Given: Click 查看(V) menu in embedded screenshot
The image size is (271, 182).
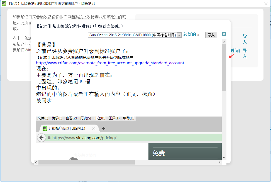Looking at the screenshot, I should 71,118.
